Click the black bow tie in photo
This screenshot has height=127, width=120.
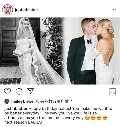(x=89, y=42)
